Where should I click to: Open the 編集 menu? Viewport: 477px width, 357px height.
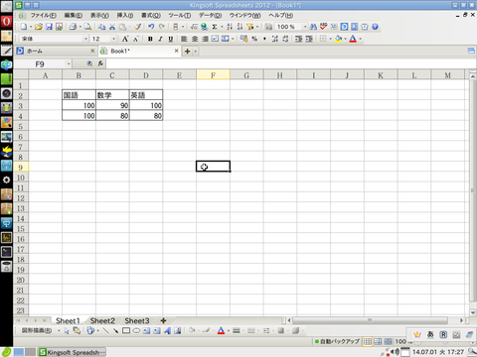pos(74,15)
